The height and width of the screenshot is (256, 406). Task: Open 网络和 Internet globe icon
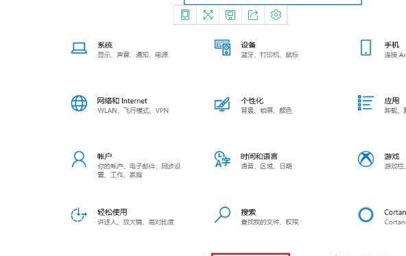[x=79, y=103]
